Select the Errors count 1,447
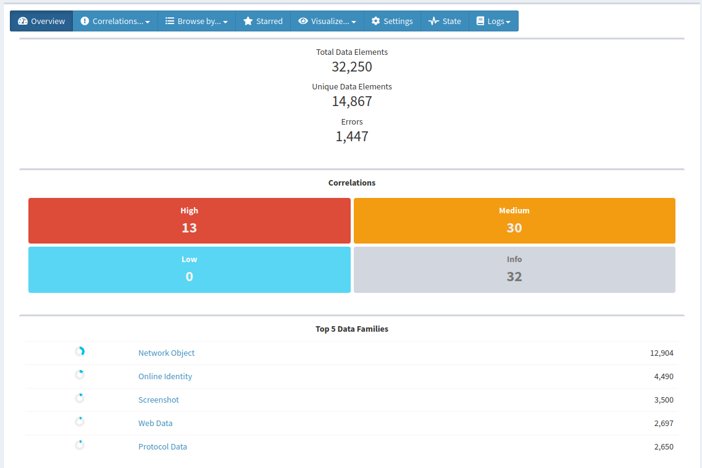 point(352,136)
